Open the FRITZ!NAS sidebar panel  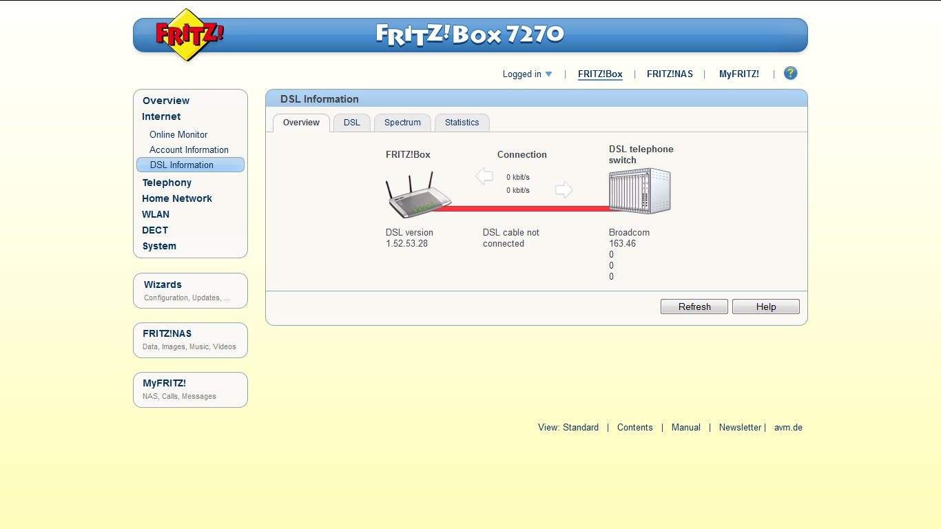tap(190, 340)
